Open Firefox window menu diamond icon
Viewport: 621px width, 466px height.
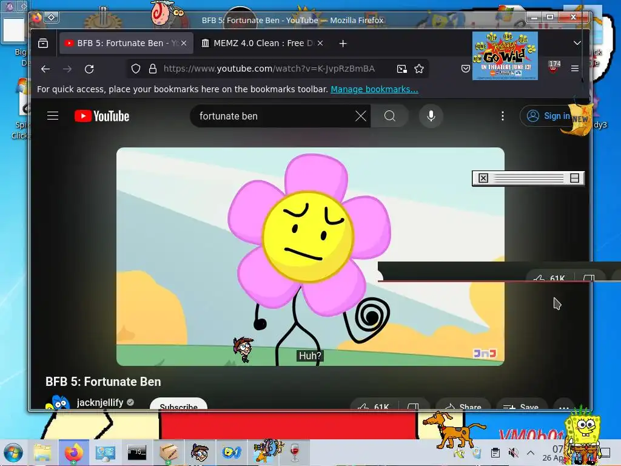tap(52, 18)
